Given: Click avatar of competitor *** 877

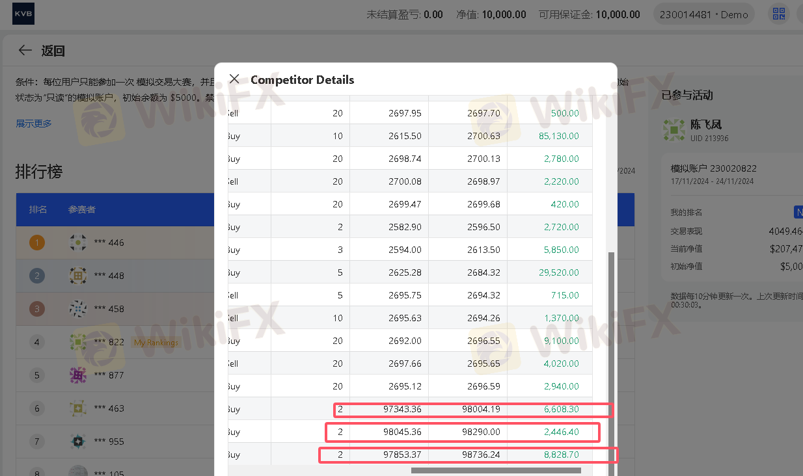Looking at the screenshot, I should [x=78, y=375].
